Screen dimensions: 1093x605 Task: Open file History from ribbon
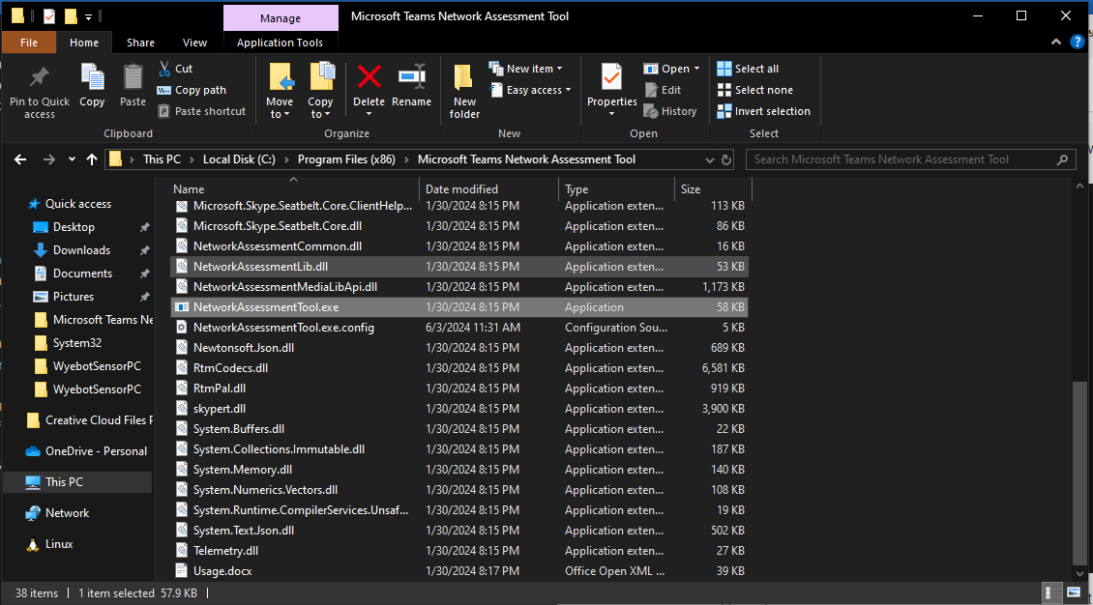(x=670, y=111)
